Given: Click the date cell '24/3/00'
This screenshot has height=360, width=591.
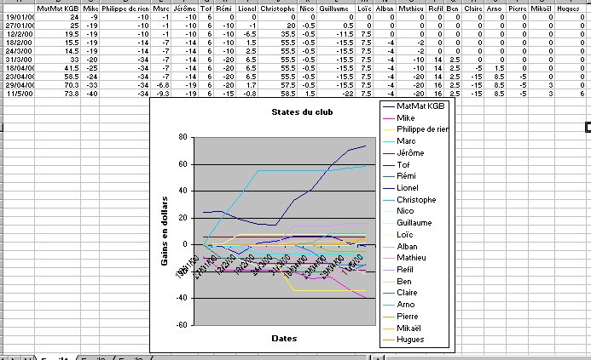Looking at the screenshot, I should pos(20,51).
